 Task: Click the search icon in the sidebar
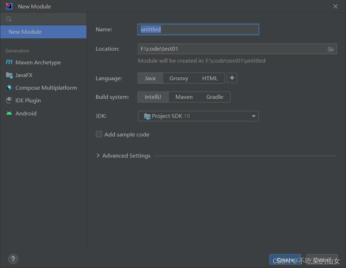click(x=8, y=19)
